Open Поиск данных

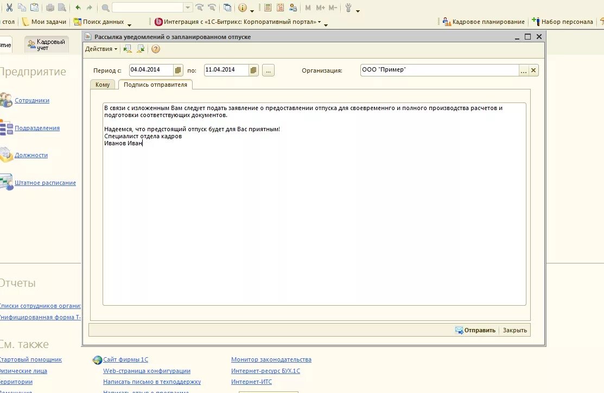tap(99, 22)
